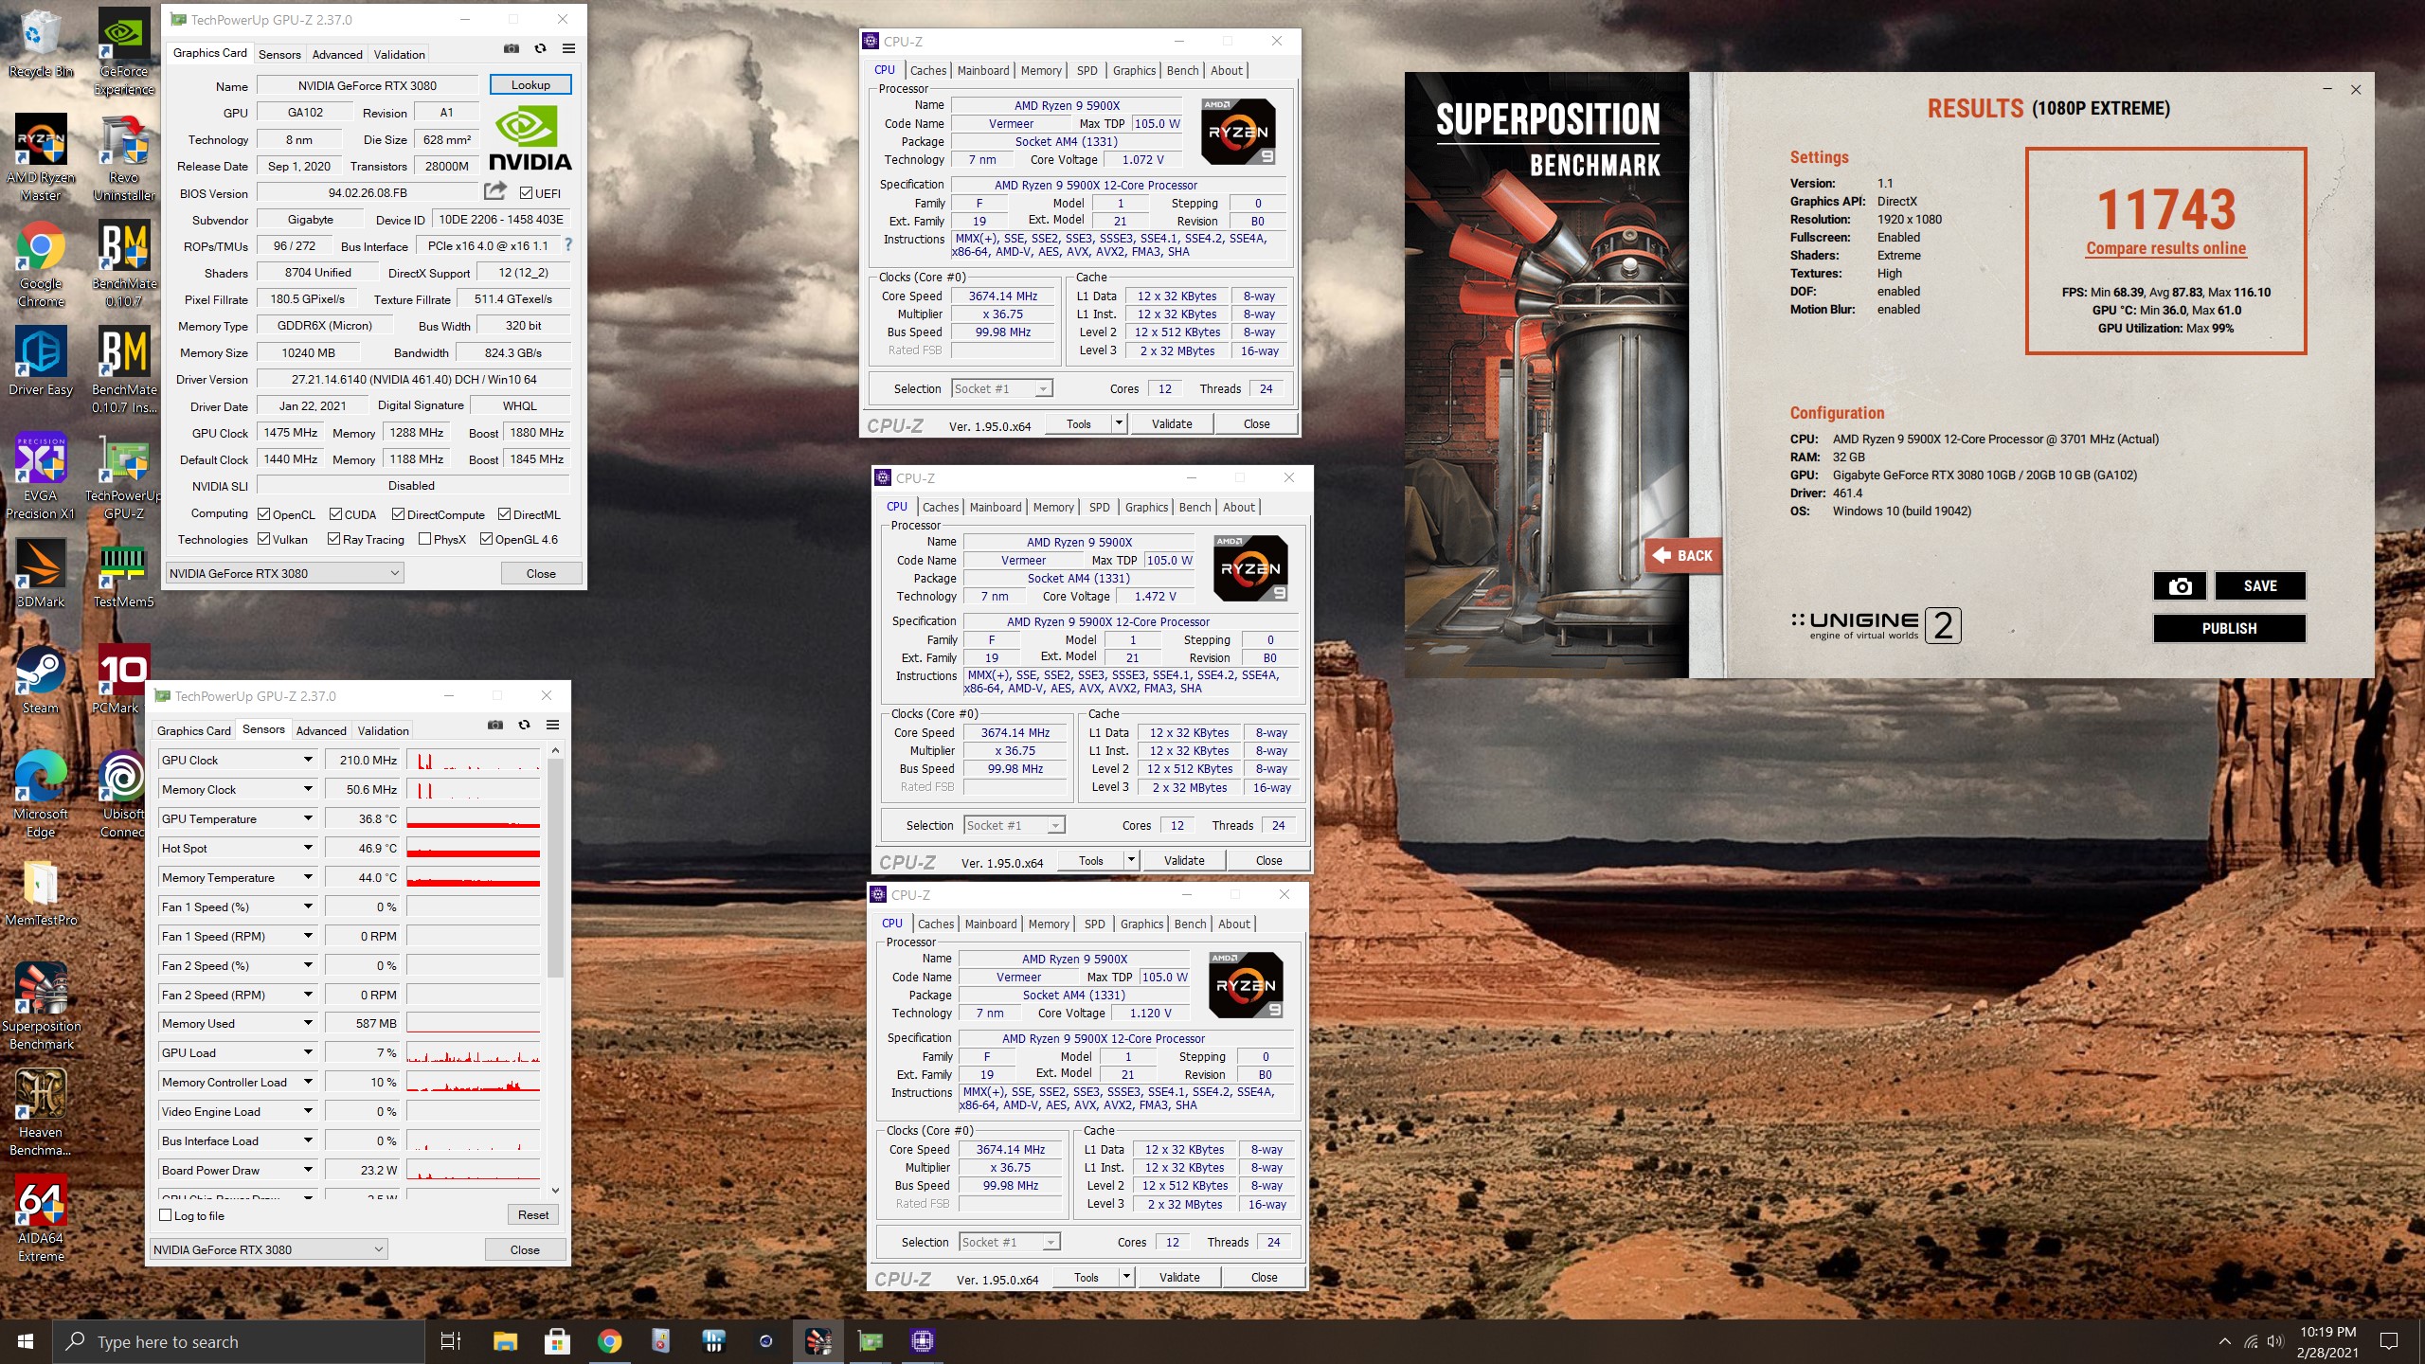This screenshot has width=2425, height=1364.
Task: Click GPU-Z Sensors window camera icon
Action: [x=495, y=725]
